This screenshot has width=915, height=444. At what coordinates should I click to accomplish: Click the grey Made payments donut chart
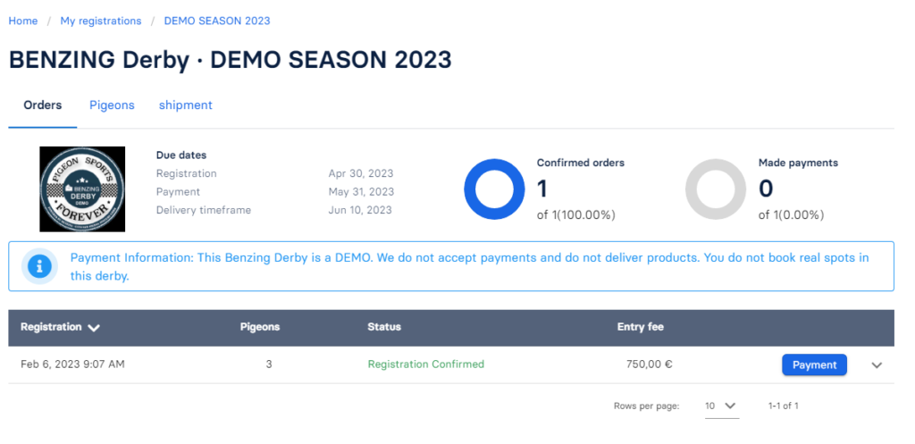click(715, 188)
